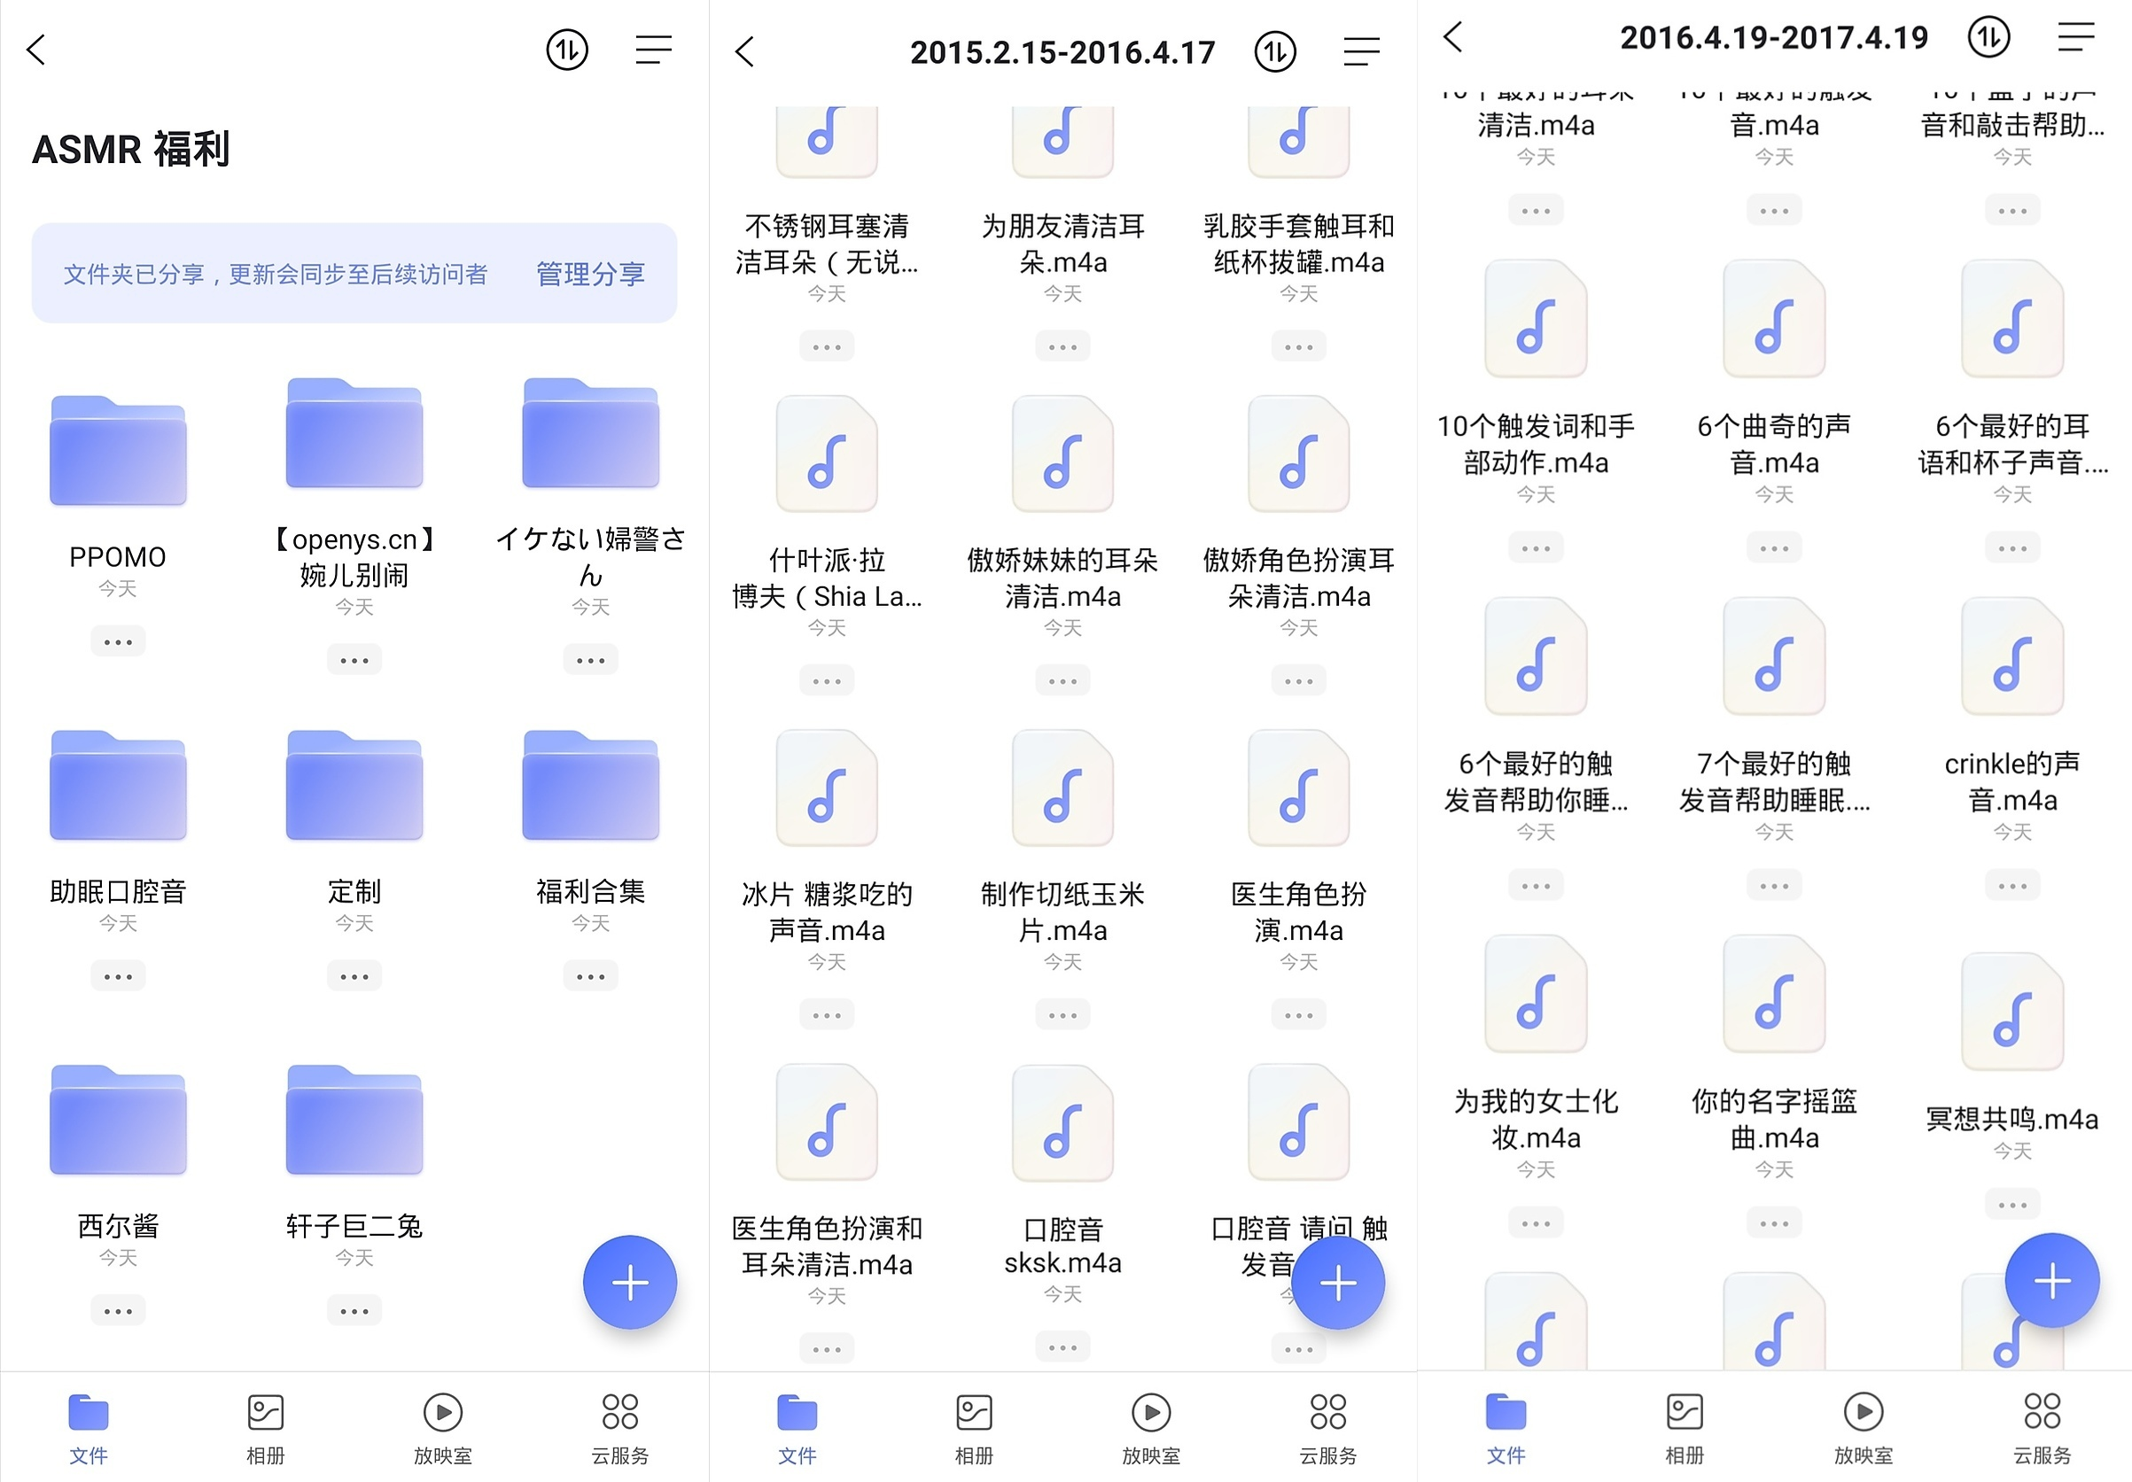
Task: Open 为朋友清洁耳朵.m4a audio file
Action: pos(1062,142)
